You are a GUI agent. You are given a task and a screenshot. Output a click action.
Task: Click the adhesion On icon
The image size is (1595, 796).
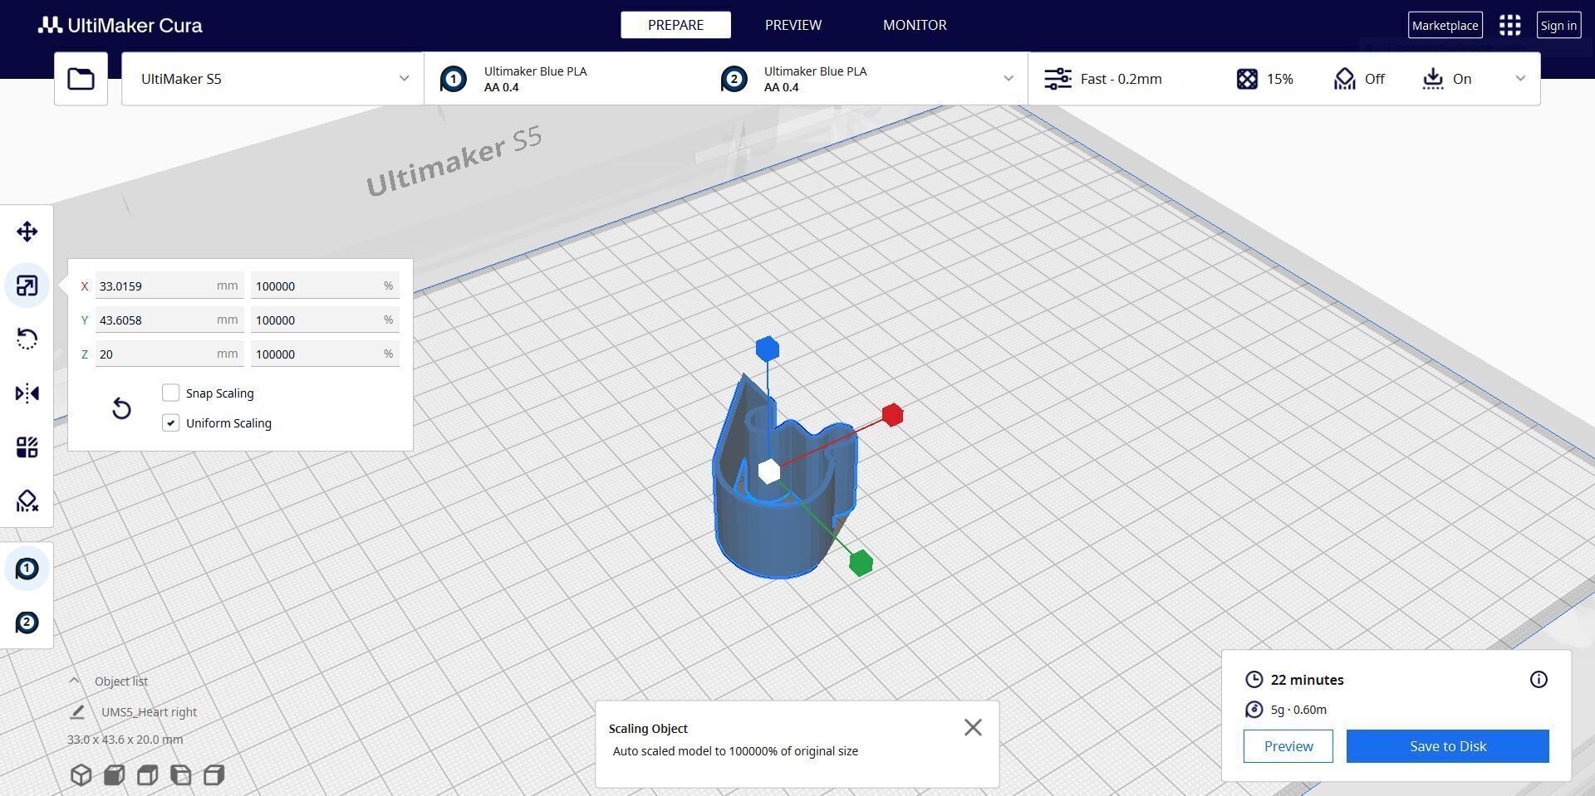tap(1432, 79)
